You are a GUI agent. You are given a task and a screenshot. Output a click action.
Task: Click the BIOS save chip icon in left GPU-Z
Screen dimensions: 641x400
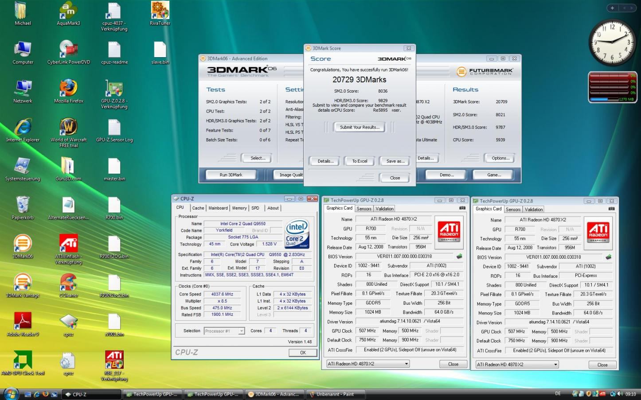(459, 256)
